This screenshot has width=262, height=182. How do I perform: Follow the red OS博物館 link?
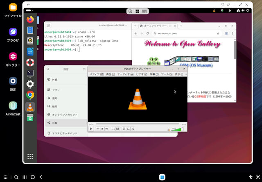click(x=200, y=97)
